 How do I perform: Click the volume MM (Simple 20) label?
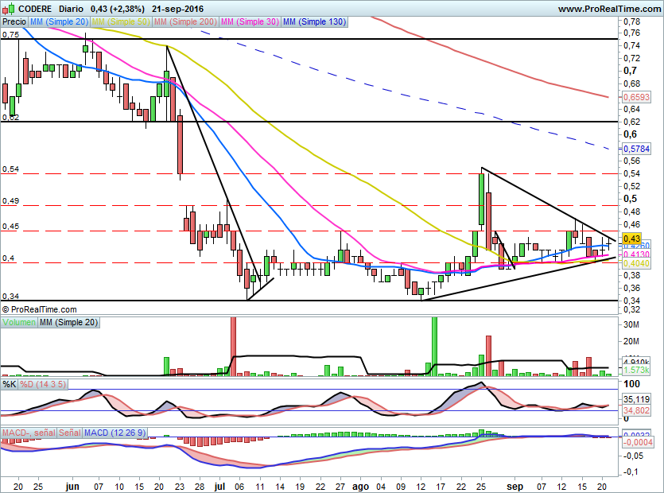(x=69, y=322)
